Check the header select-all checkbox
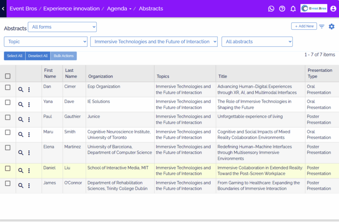 pyautogui.click(x=8, y=76)
